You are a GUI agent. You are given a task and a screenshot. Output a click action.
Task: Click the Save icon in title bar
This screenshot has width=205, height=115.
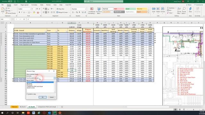[15, 1]
